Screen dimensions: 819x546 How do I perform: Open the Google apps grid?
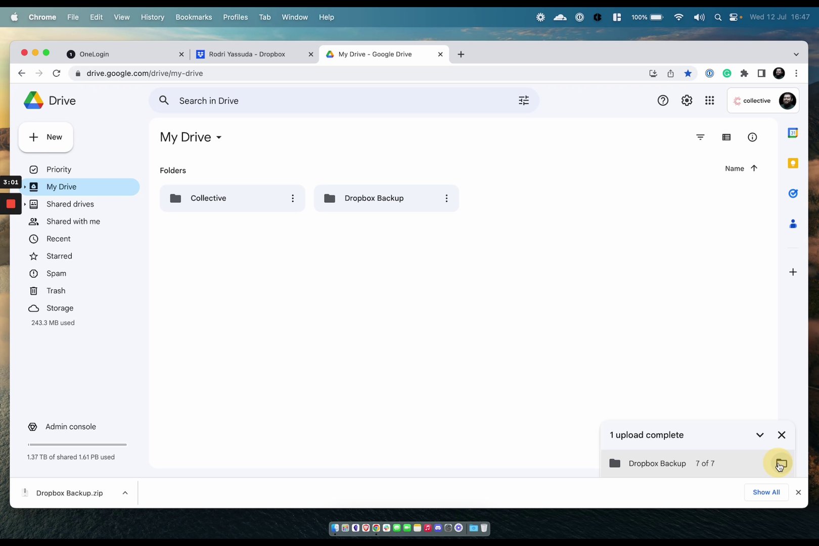coord(709,100)
